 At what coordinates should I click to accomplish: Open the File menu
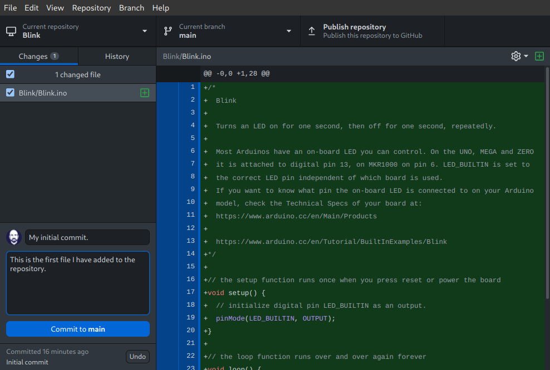10,8
